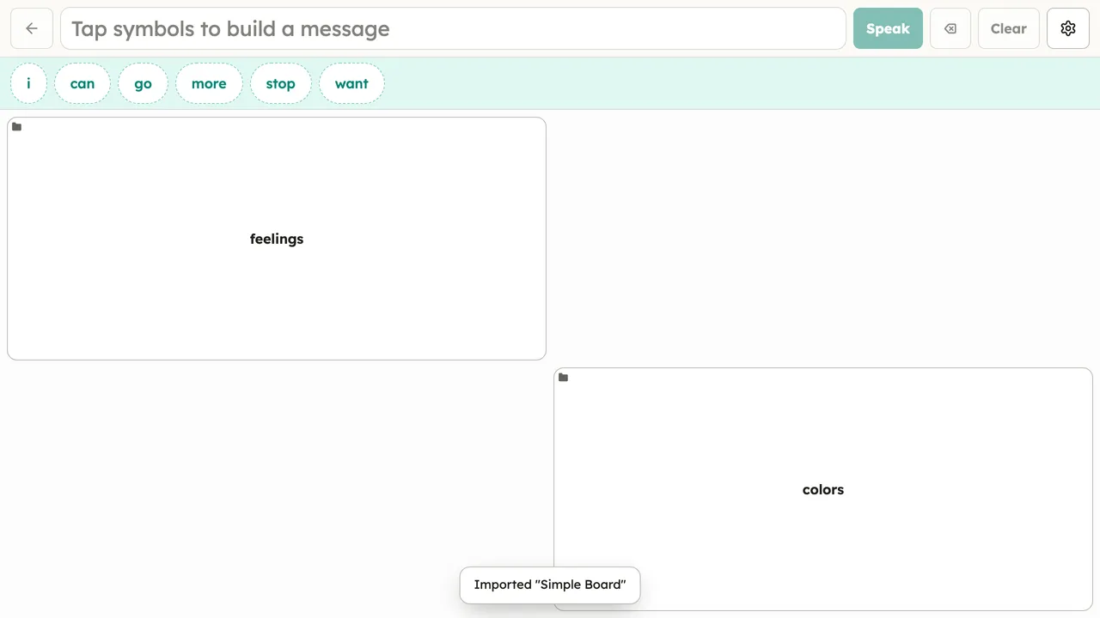Open the colors folder tile
The image size is (1100, 618).
pyautogui.click(x=823, y=489)
